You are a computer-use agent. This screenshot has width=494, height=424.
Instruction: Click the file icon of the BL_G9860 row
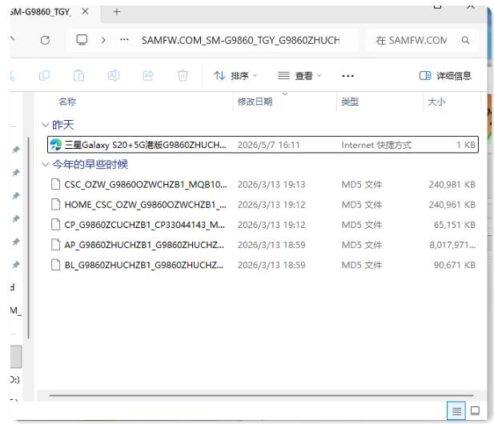pos(56,265)
